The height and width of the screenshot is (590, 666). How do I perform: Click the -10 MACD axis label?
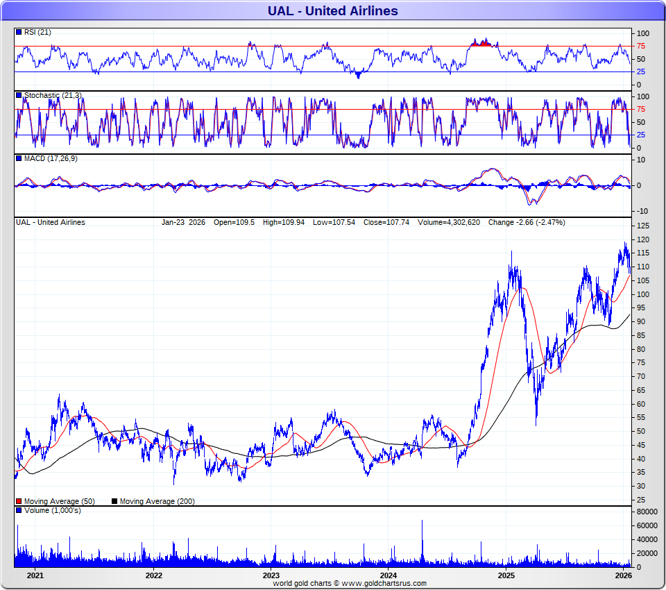point(642,211)
